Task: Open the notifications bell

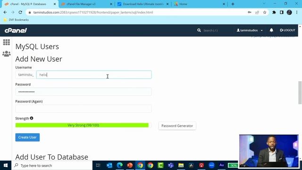Action: [271, 30]
